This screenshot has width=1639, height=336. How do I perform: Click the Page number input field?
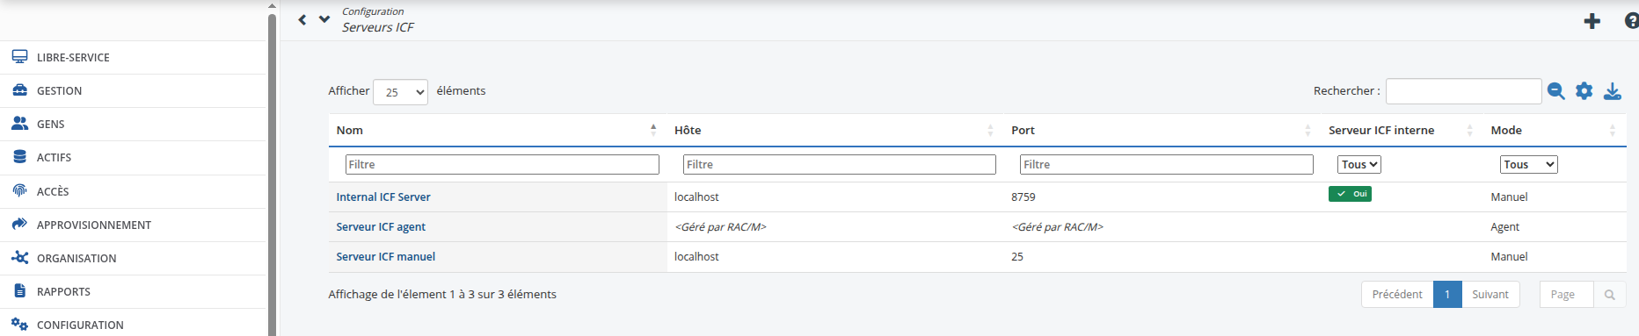(1566, 295)
